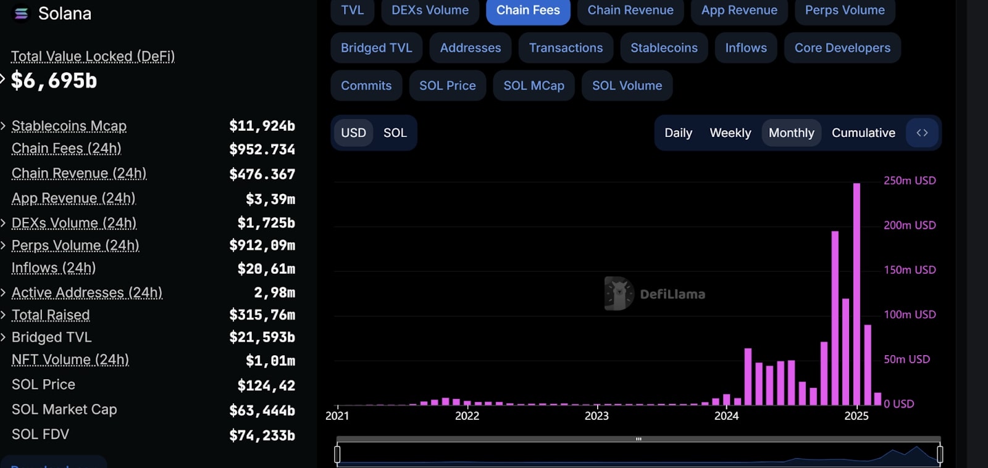Click the Active Addresses (24h) label
988x468 pixels.
[87, 292]
